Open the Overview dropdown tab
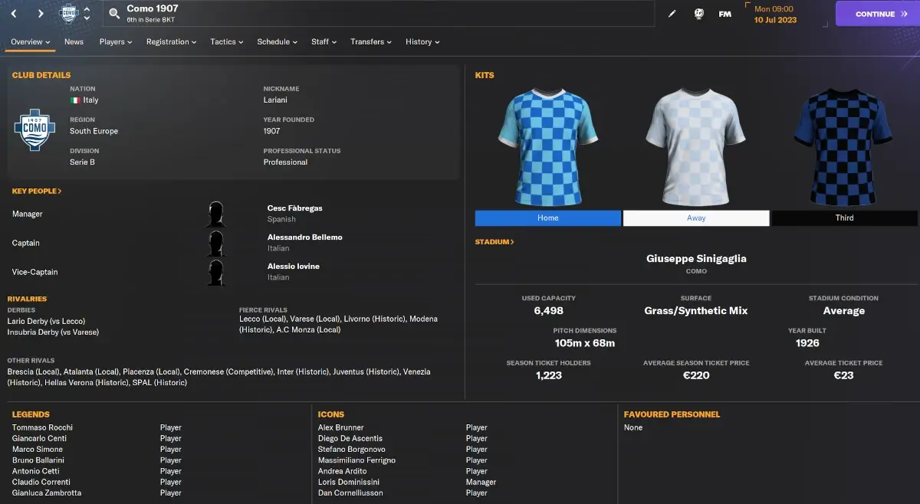 click(x=31, y=42)
